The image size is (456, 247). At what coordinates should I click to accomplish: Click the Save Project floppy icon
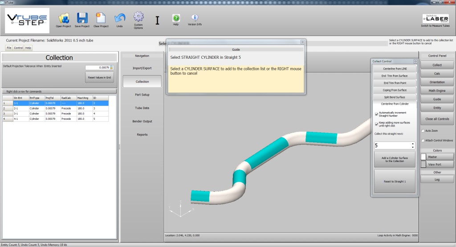pos(82,18)
